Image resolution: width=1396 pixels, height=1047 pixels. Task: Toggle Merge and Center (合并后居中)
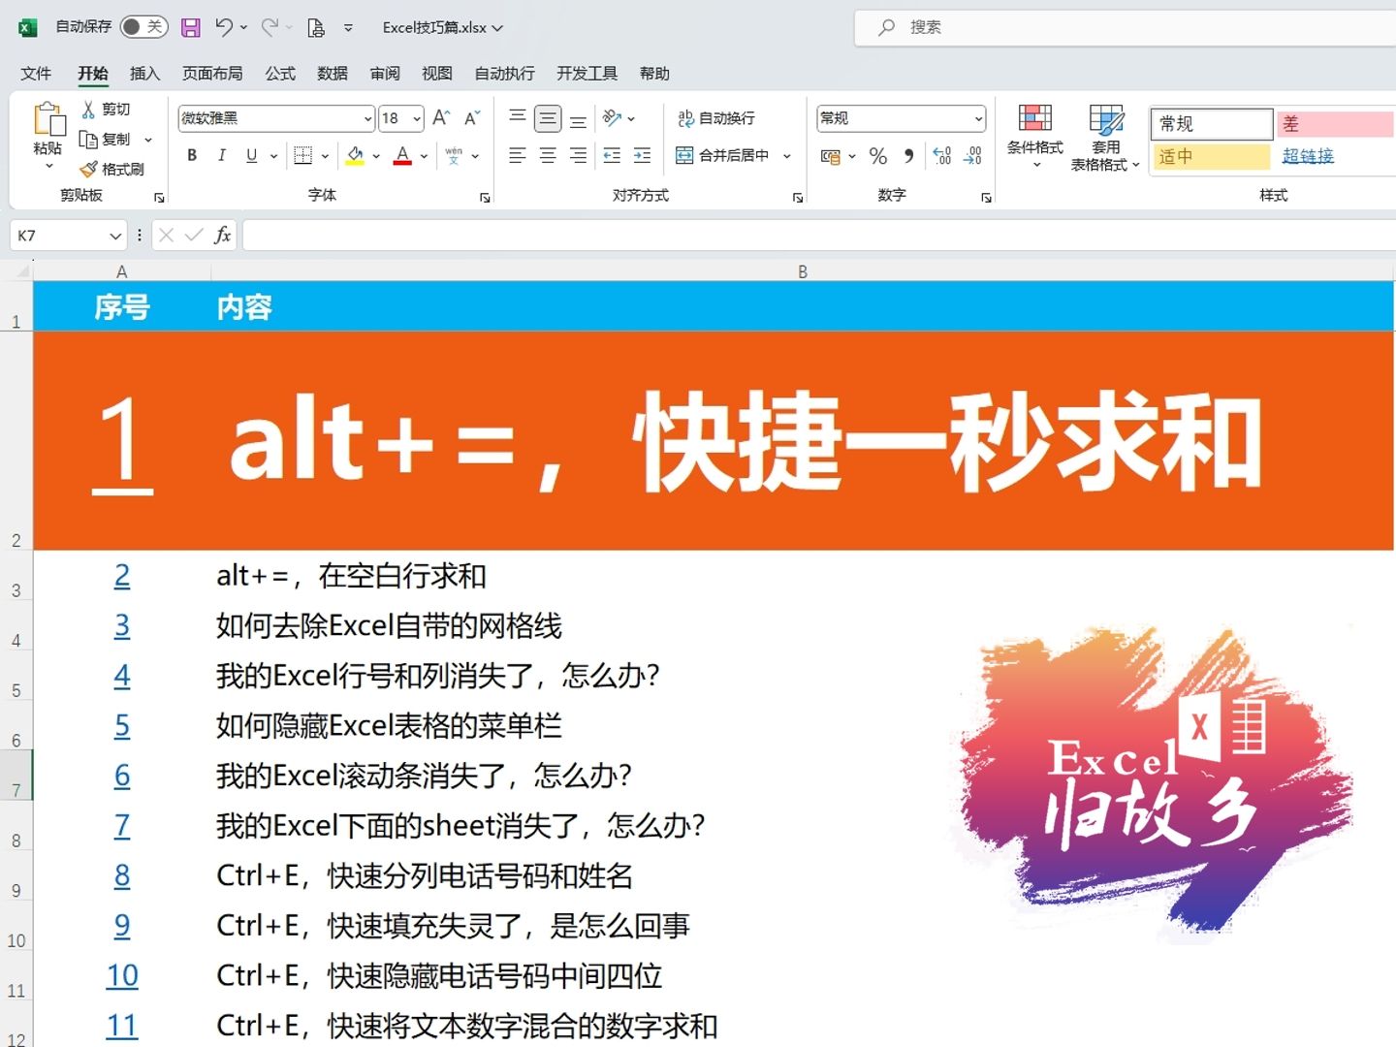[722, 155]
